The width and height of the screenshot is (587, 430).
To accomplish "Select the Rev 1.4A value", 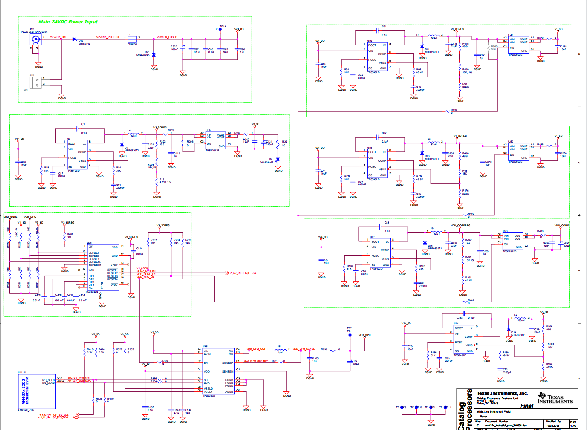I will [x=573, y=426].
